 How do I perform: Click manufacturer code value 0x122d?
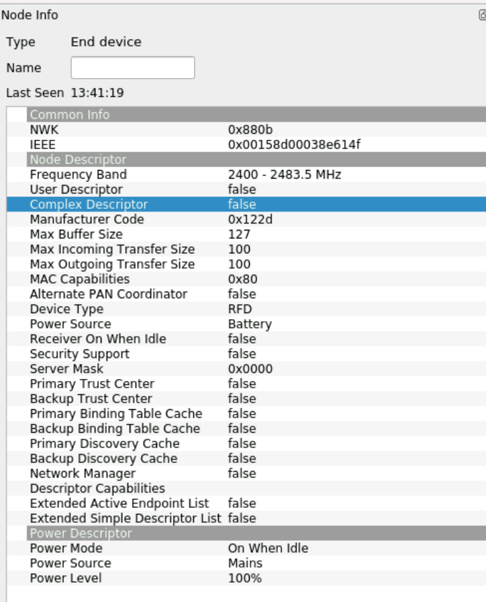250,219
